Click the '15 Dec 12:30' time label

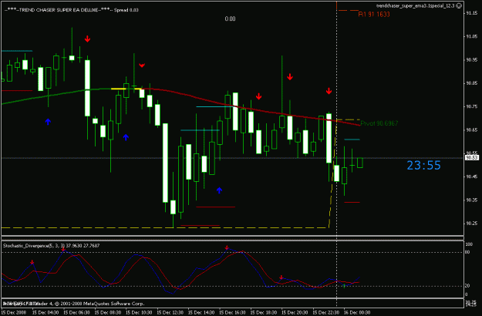(x=170, y=313)
